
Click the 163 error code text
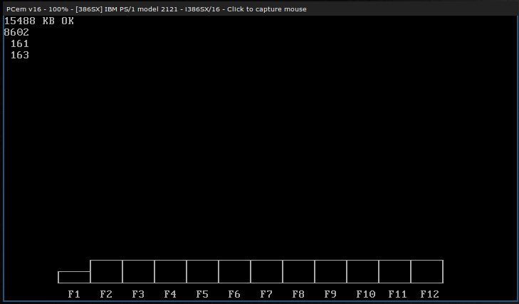click(x=20, y=55)
